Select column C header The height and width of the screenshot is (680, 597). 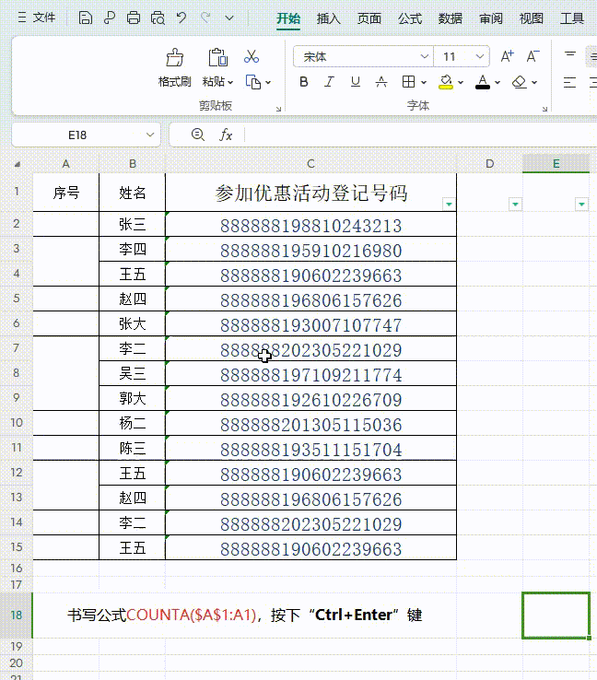tap(310, 164)
